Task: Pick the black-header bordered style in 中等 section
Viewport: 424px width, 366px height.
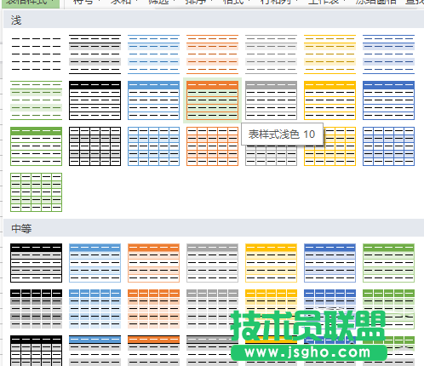Action: pyautogui.click(x=36, y=263)
